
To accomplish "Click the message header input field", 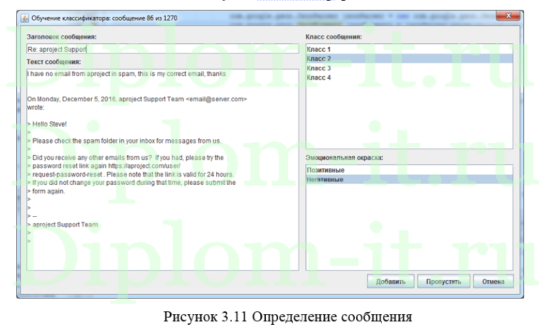I will point(163,49).
